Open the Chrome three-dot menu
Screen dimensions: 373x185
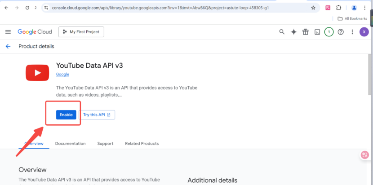point(364,8)
